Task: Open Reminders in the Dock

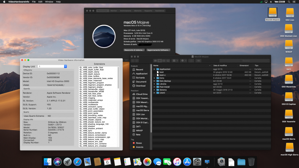Action: click(x=127, y=162)
